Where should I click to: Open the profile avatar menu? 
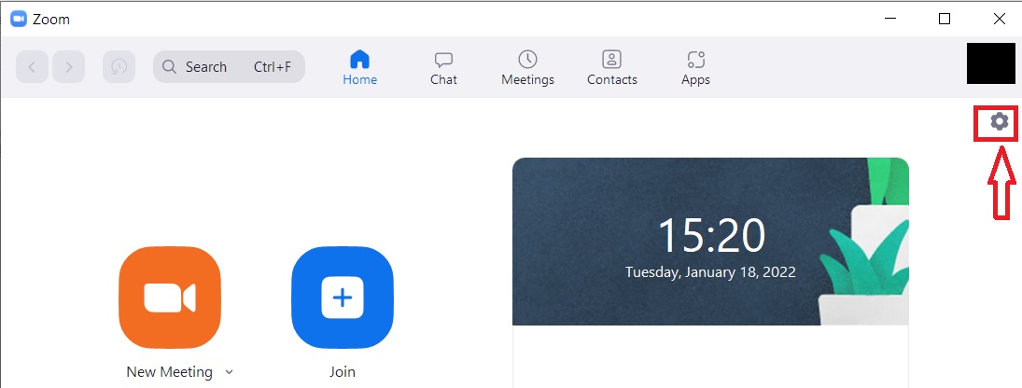coord(990,63)
